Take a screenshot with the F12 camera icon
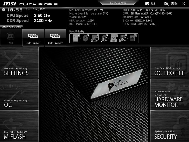The width and height of the screenshot is (189, 142). (x=148, y=3)
